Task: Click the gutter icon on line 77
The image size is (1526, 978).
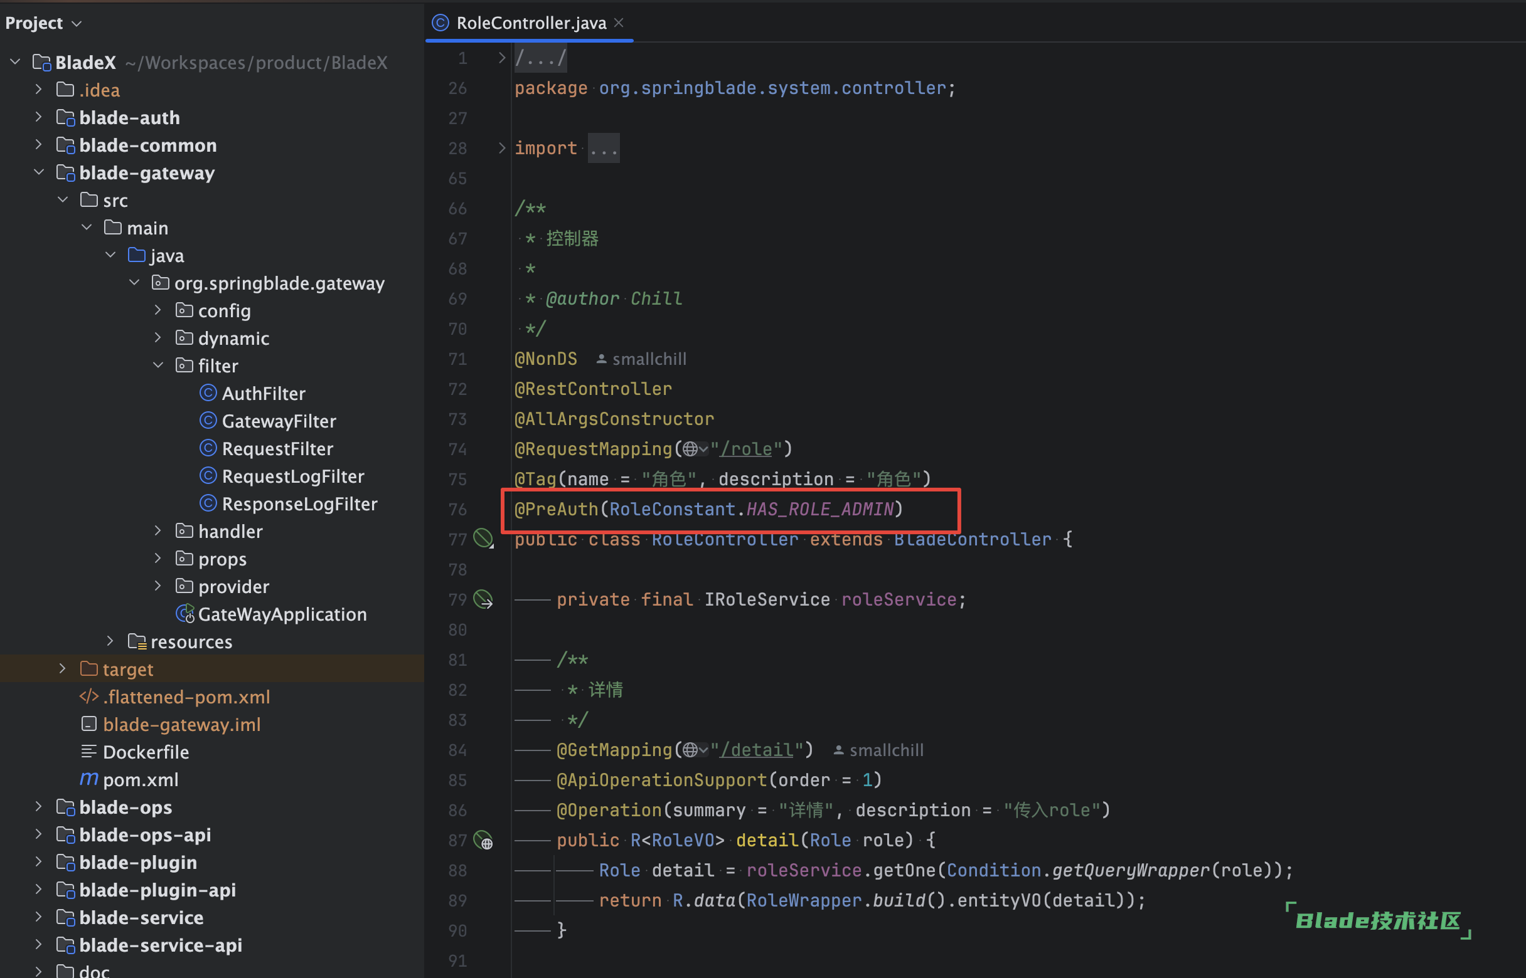Action: (483, 539)
